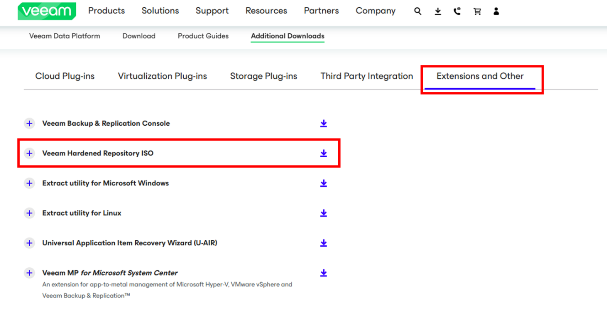607x329 pixels.
Task: Click the user account icon
Action: click(x=496, y=11)
